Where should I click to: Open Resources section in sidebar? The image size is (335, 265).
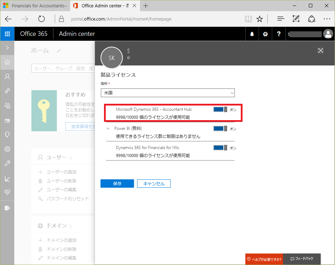(7, 106)
